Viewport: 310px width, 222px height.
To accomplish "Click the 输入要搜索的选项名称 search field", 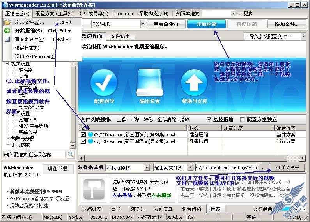I will pyautogui.click(x=34, y=155).
